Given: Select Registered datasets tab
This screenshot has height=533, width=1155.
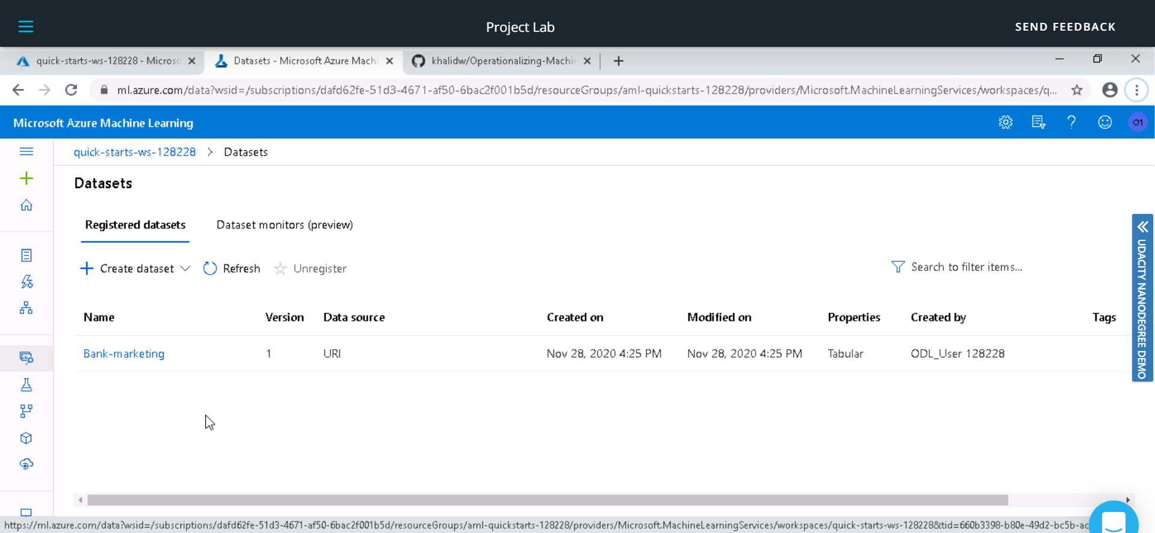Looking at the screenshot, I should pyautogui.click(x=135, y=225).
